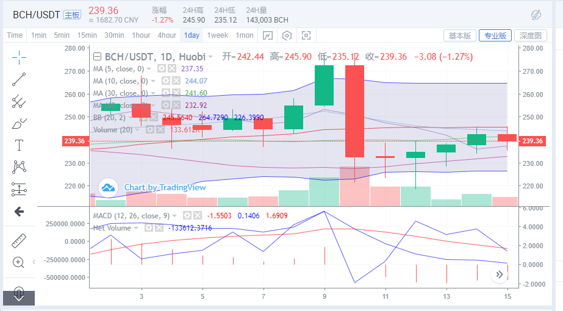Viewport: 563px width, 311px height.
Task: Expand MA (10, close, 0) dropdown arrow
Action: click(153, 81)
